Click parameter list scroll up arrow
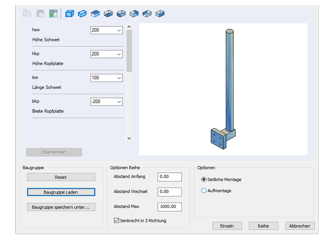The image size is (334, 240). coord(129,27)
